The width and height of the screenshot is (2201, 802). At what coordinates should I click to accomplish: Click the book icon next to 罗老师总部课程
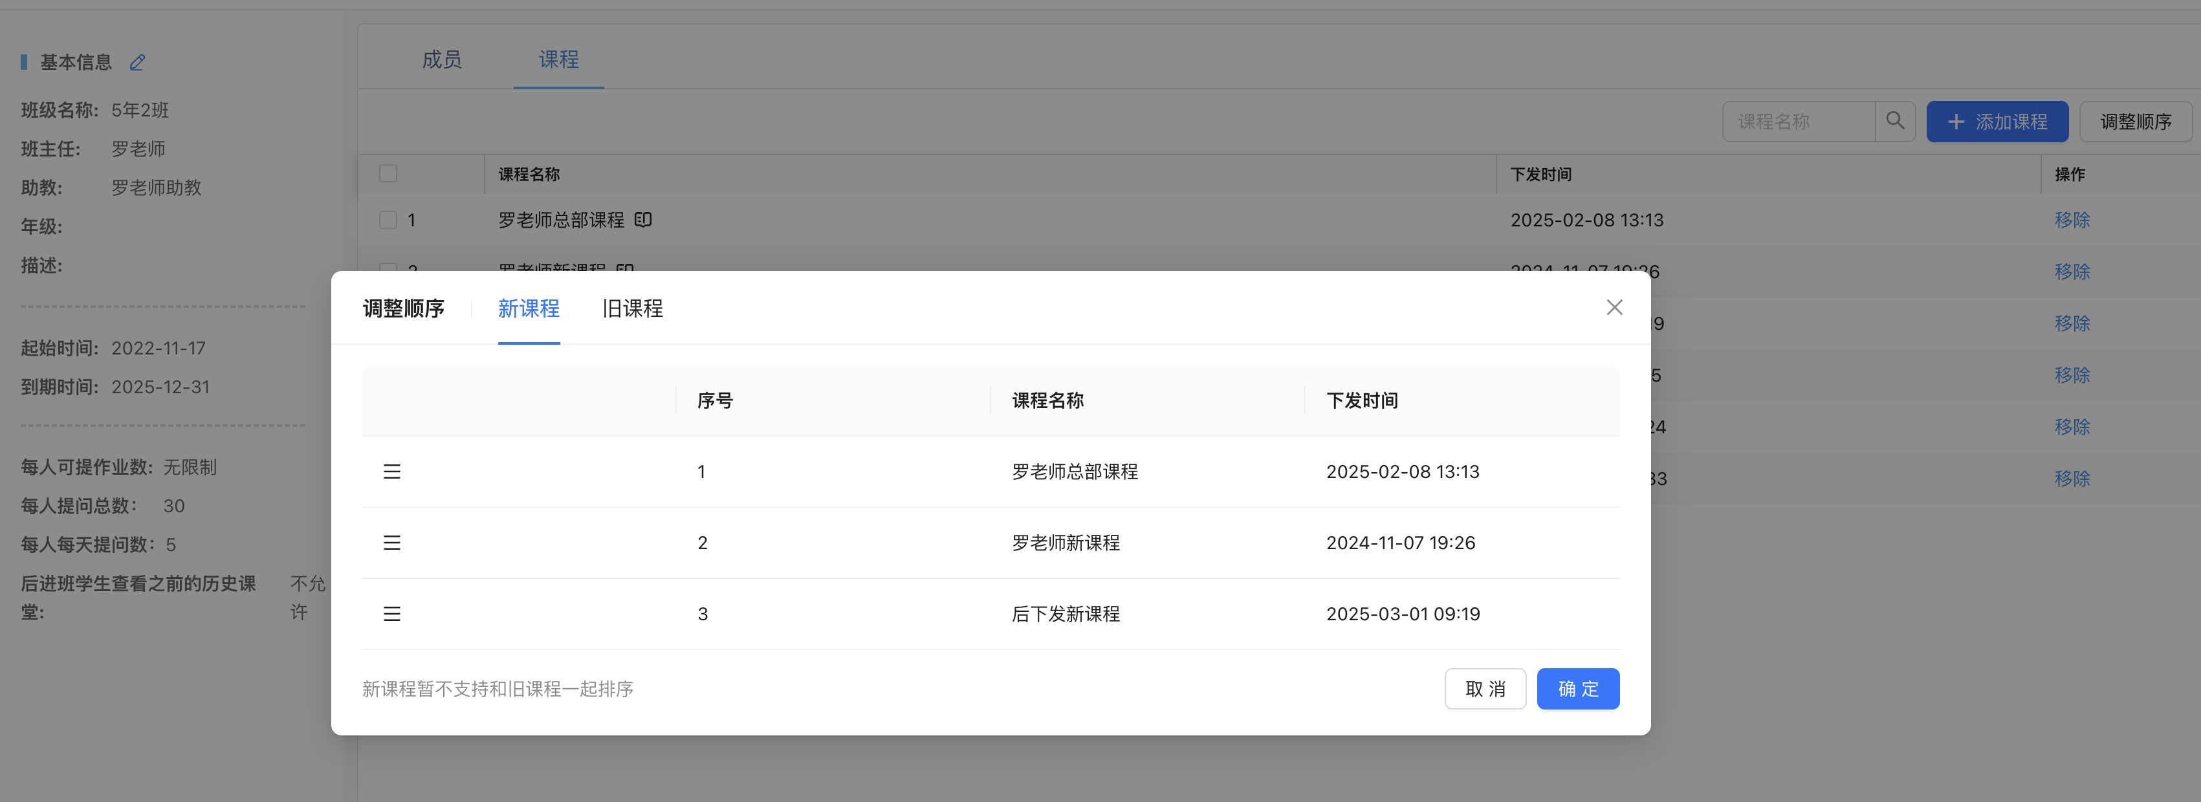pos(643,219)
